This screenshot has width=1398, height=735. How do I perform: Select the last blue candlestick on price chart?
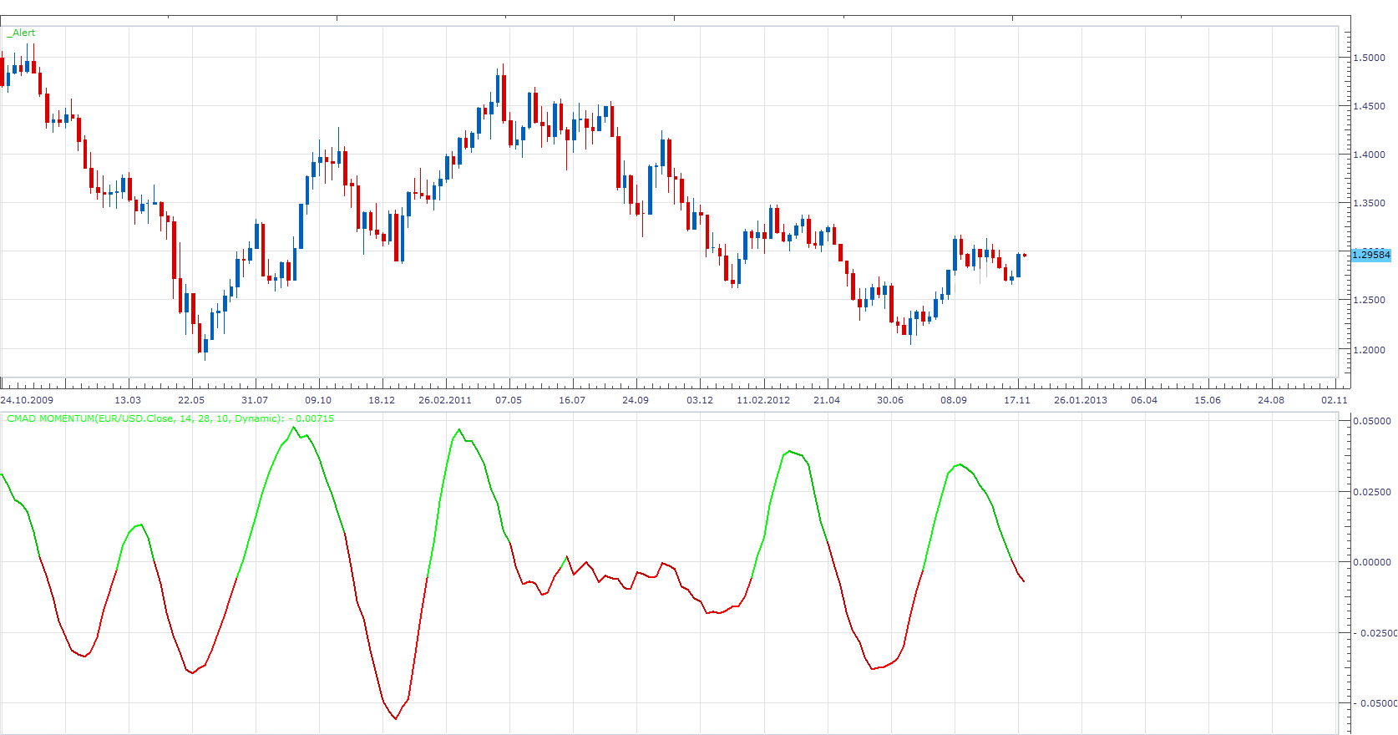tap(1019, 265)
